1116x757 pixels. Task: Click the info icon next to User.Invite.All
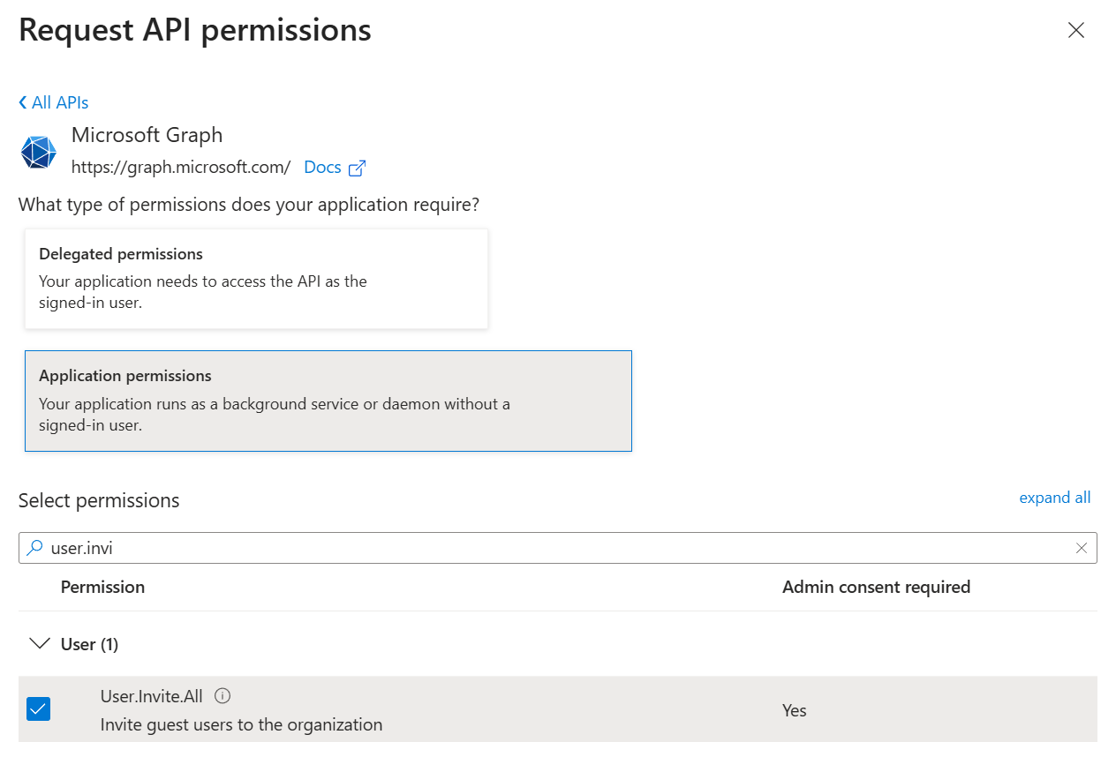[222, 696]
